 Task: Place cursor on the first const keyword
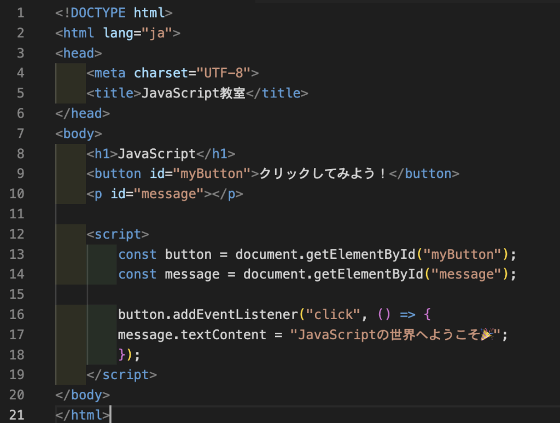point(137,254)
